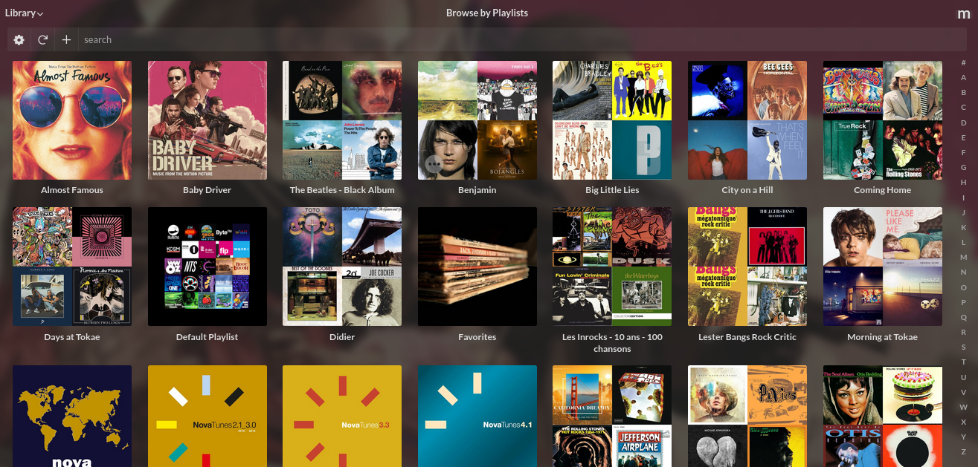978x467 pixels.
Task: Click the 'Browse by Playlists' heading
Action: (x=487, y=13)
